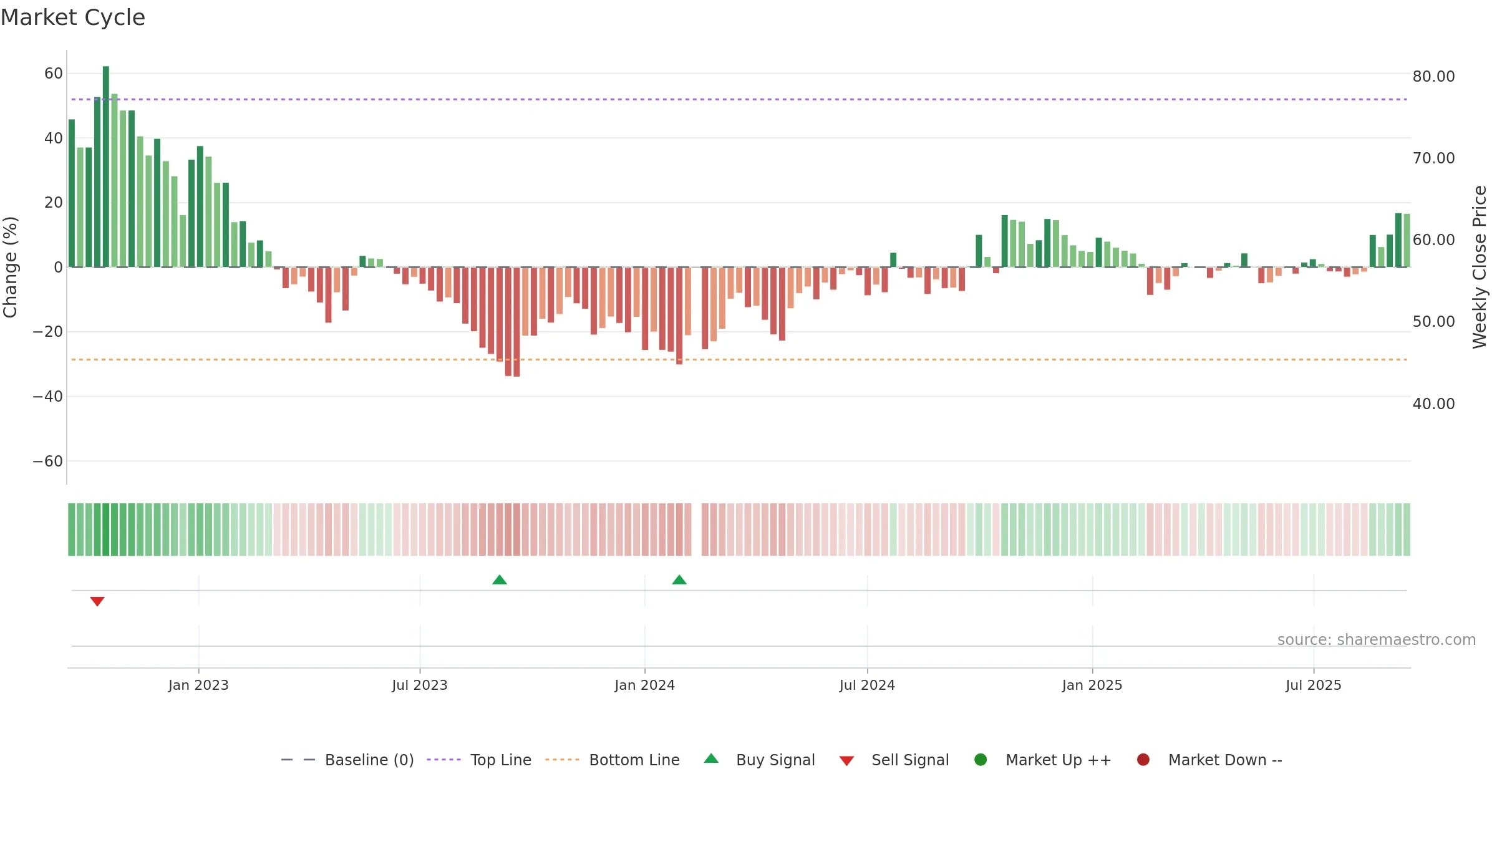Click the Sell Signal legend label

click(x=910, y=760)
